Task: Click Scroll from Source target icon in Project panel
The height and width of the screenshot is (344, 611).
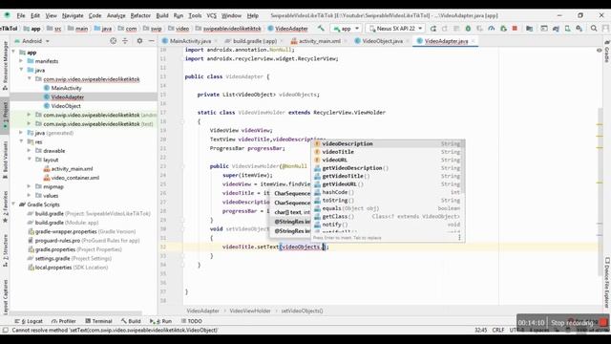Action: [113, 41]
